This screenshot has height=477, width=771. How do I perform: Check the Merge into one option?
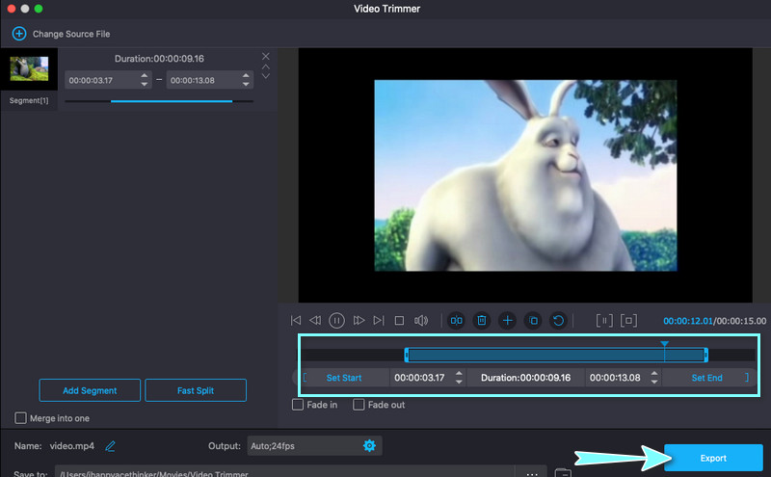point(21,417)
